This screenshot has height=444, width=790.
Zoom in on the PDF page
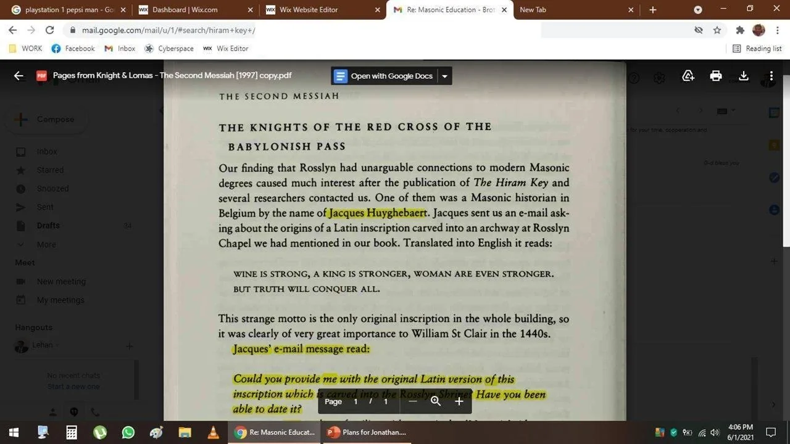[x=459, y=401]
